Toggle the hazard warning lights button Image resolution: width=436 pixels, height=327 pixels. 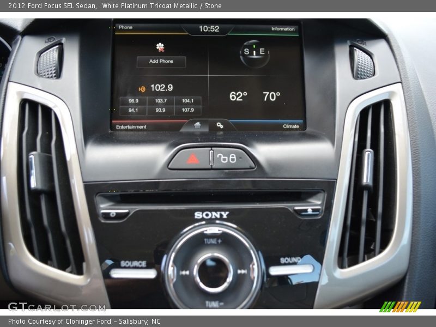(x=191, y=159)
